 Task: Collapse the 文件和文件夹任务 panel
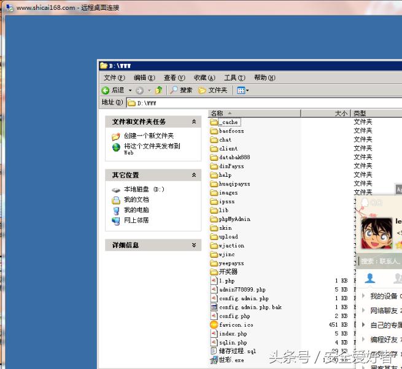click(x=194, y=122)
